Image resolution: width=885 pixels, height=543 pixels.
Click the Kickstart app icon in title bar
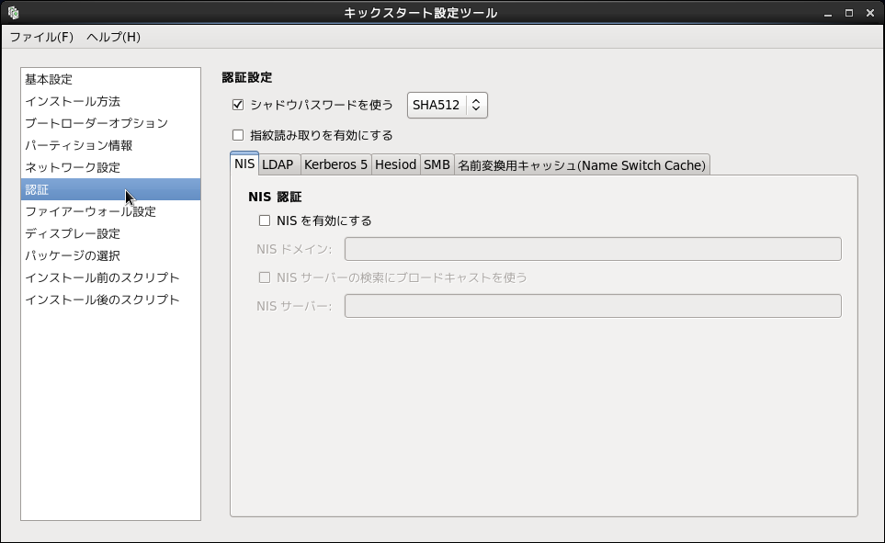point(13,13)
